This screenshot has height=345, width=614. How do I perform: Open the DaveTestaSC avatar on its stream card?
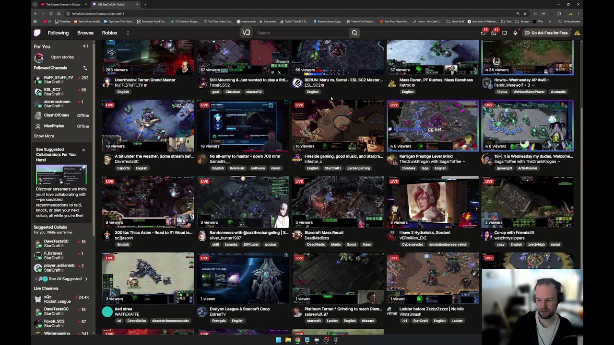(x=107, y=159)
